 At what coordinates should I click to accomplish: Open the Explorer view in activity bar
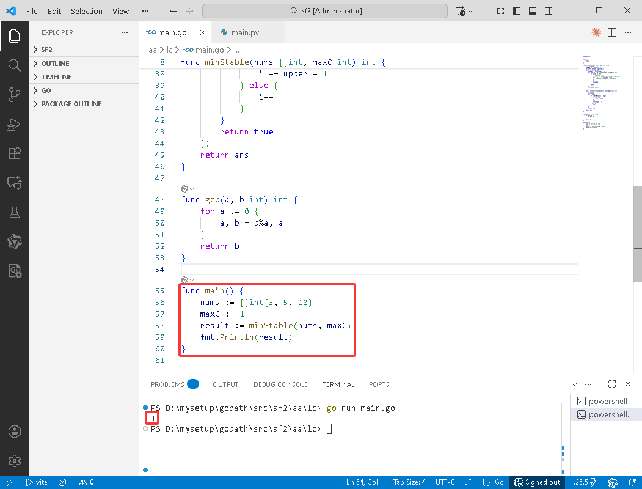coord(14,36)
